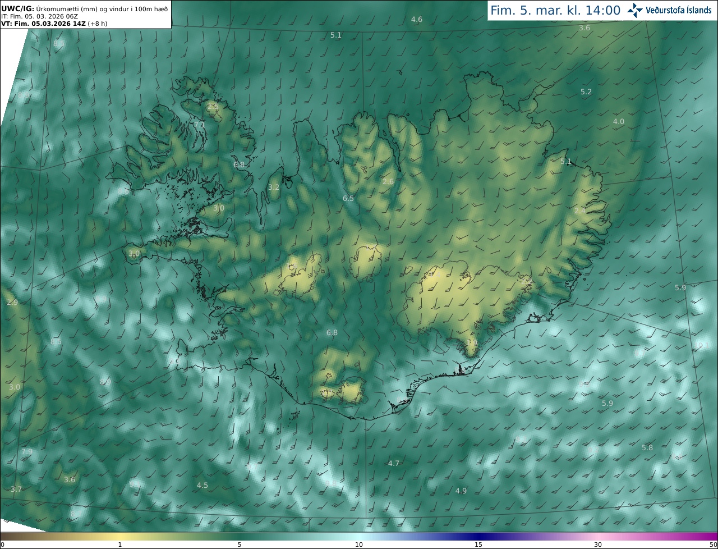Click the 3.2 value on the map
This screenshot has width=718, height=549.
[x=274, y=187]
